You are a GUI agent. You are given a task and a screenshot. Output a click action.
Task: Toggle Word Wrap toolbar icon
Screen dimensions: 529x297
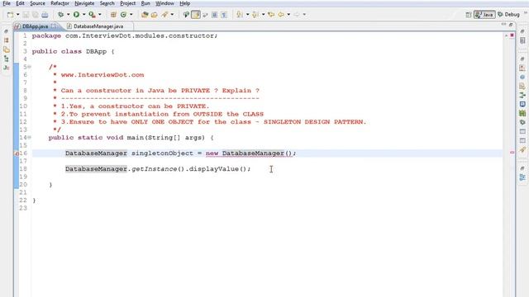[x=205, y=15]
